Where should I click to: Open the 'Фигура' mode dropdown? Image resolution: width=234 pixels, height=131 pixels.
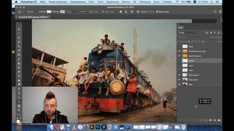(32, 12)
